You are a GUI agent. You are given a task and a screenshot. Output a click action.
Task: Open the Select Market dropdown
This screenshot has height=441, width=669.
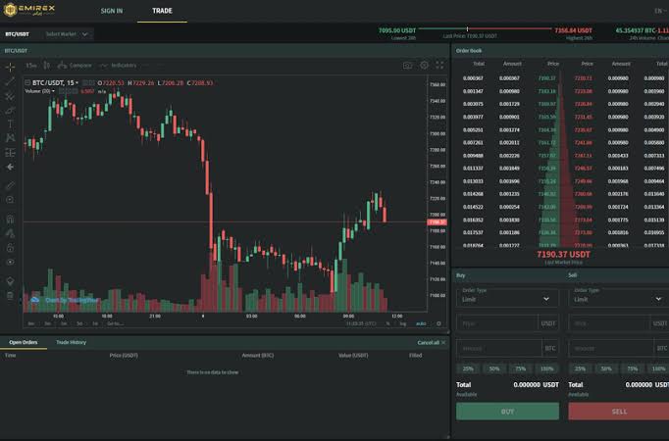67,34
